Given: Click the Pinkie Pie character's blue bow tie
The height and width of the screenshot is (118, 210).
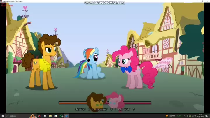Looking at the screenshot, I should coord(126,69).
